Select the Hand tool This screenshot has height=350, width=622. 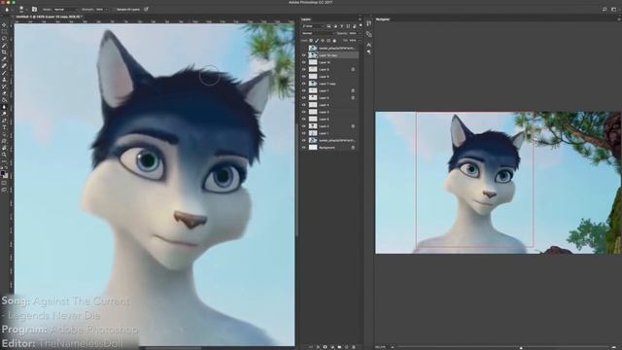(4, 148)
